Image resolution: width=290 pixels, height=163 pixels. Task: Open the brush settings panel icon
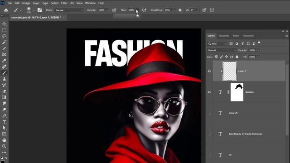[x=39, y=10]
